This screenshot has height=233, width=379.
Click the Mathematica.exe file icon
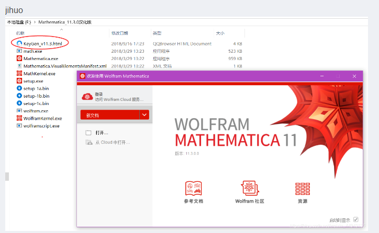[19, 59]
